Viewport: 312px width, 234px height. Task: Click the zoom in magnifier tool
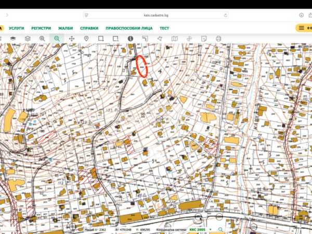point(42,38)
